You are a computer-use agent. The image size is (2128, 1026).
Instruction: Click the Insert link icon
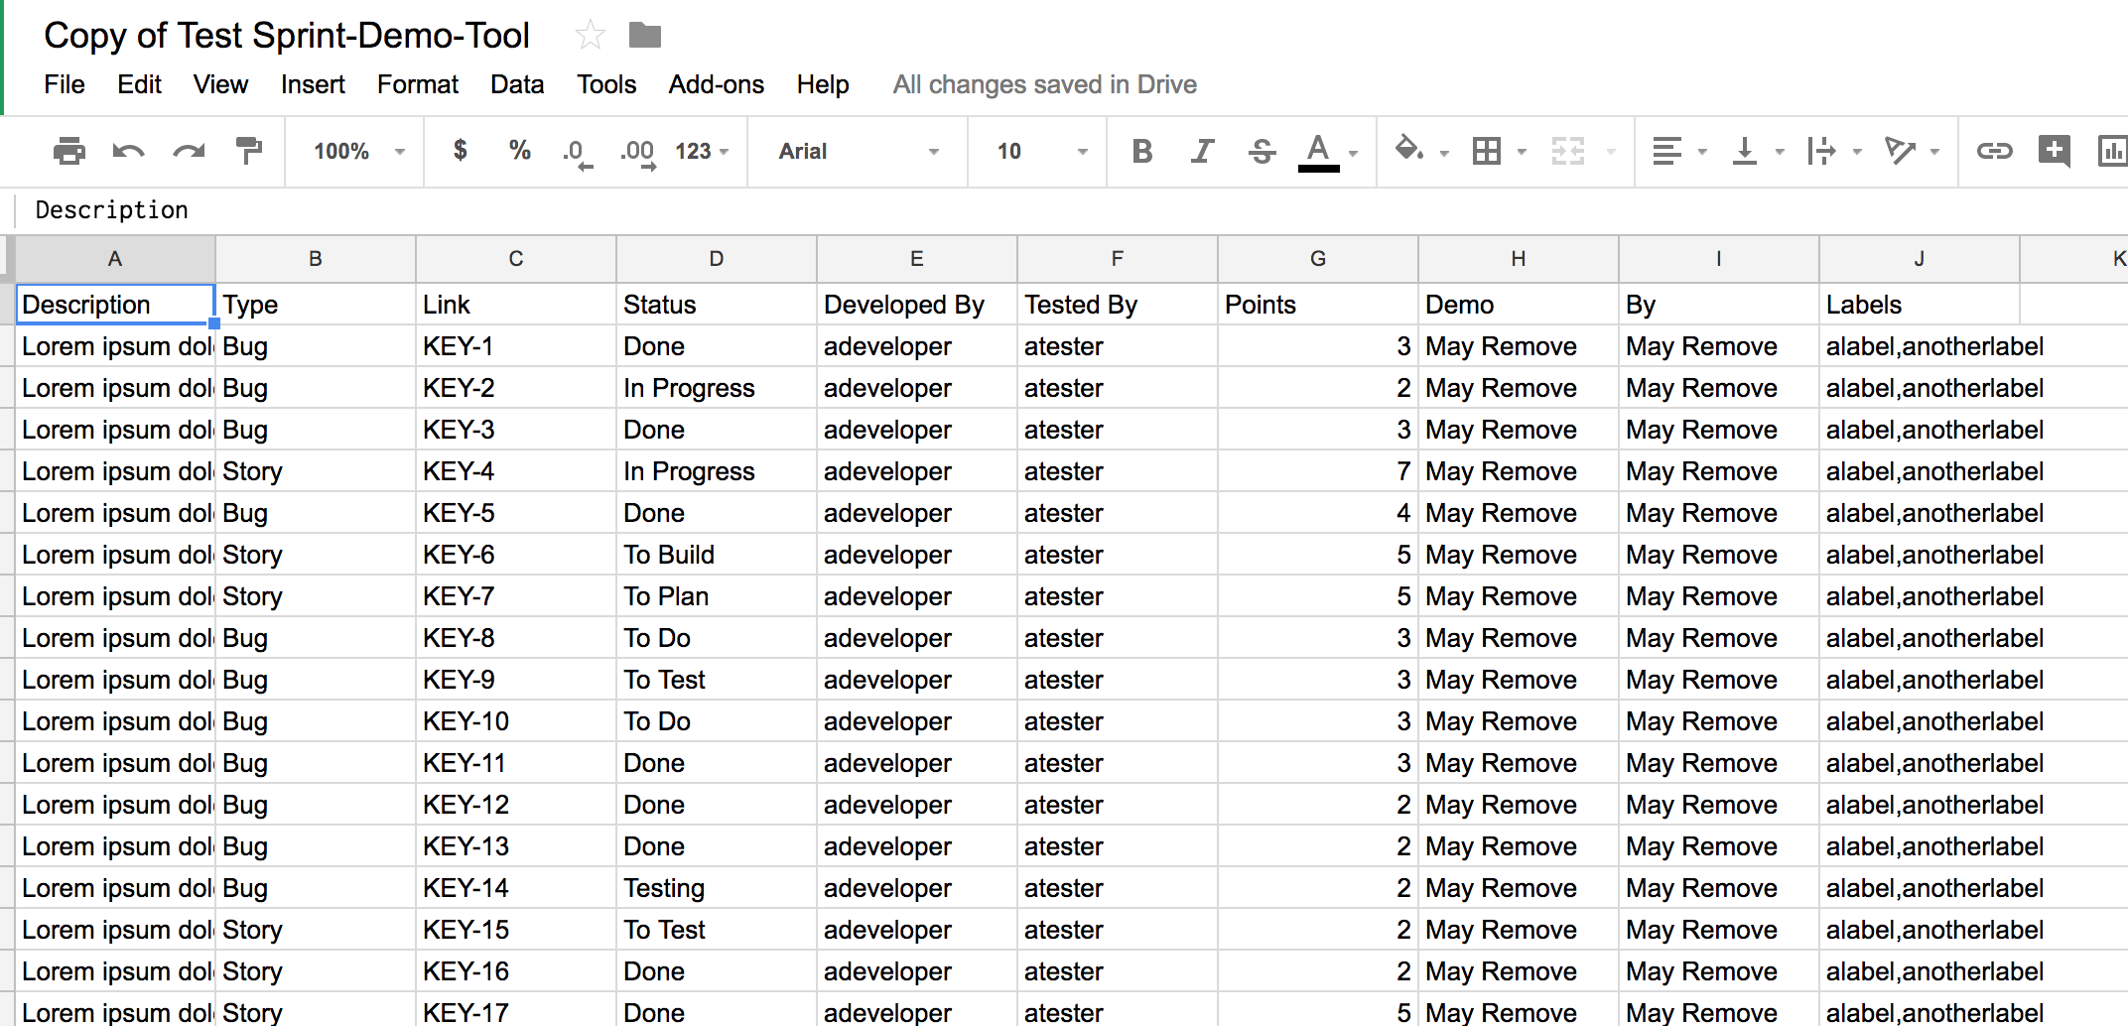[1995, 151]
